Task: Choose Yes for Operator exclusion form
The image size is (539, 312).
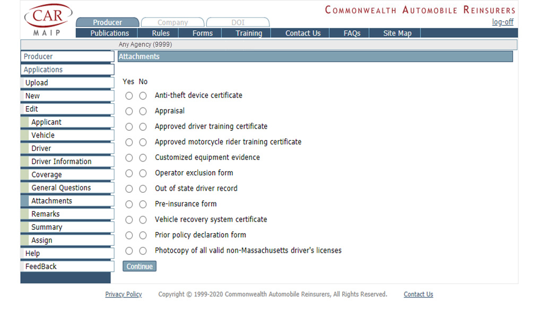Action: [x=129, y=173]
